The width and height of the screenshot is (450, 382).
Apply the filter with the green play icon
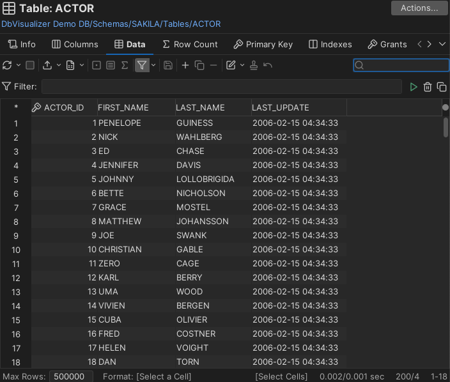tap(414, 87)
